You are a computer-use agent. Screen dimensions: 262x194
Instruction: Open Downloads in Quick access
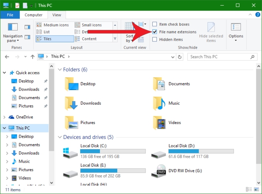(x=29, y=89)
